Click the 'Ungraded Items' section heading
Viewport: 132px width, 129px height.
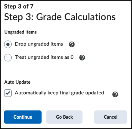20,32
